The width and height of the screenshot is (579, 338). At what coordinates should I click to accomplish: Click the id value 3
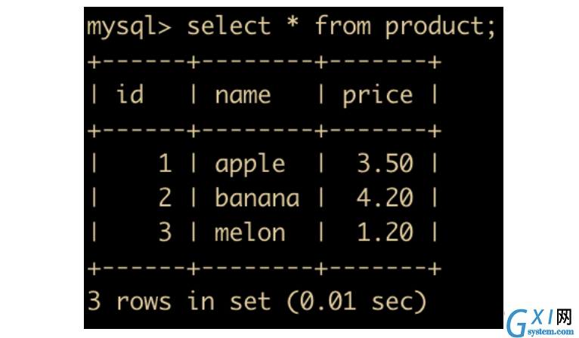coord(165,232)
